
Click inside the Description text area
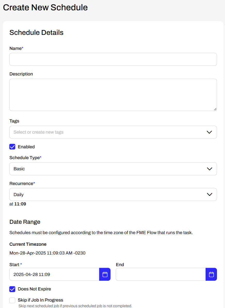113,95
